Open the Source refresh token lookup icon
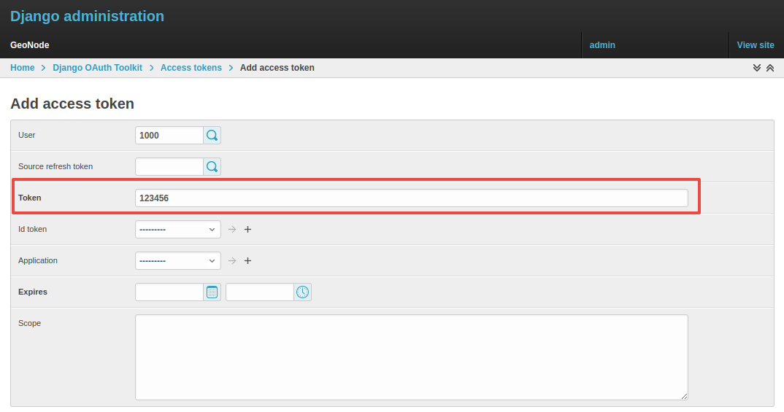 point(212,167)
